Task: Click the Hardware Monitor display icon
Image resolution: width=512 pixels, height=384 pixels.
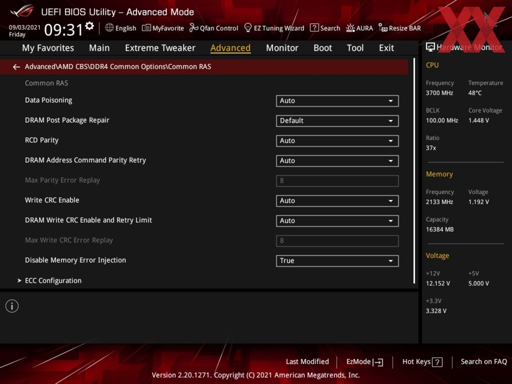Action: (430, 47)
